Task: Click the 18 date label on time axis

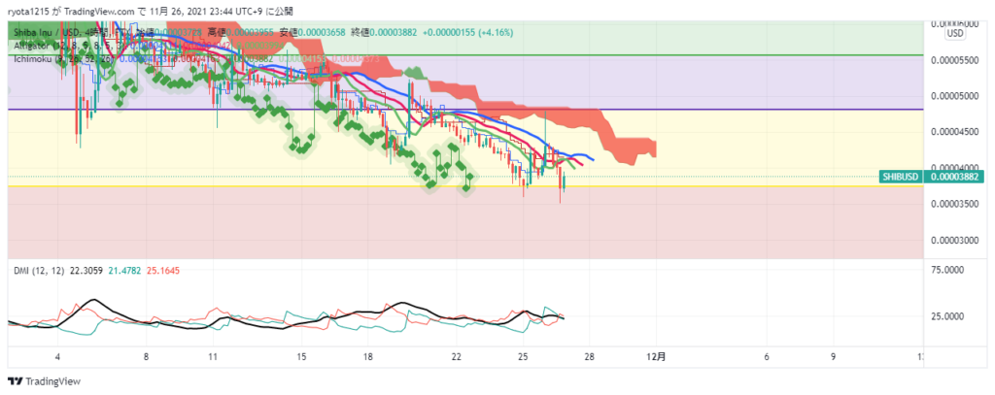Action: tap(368, 357)
